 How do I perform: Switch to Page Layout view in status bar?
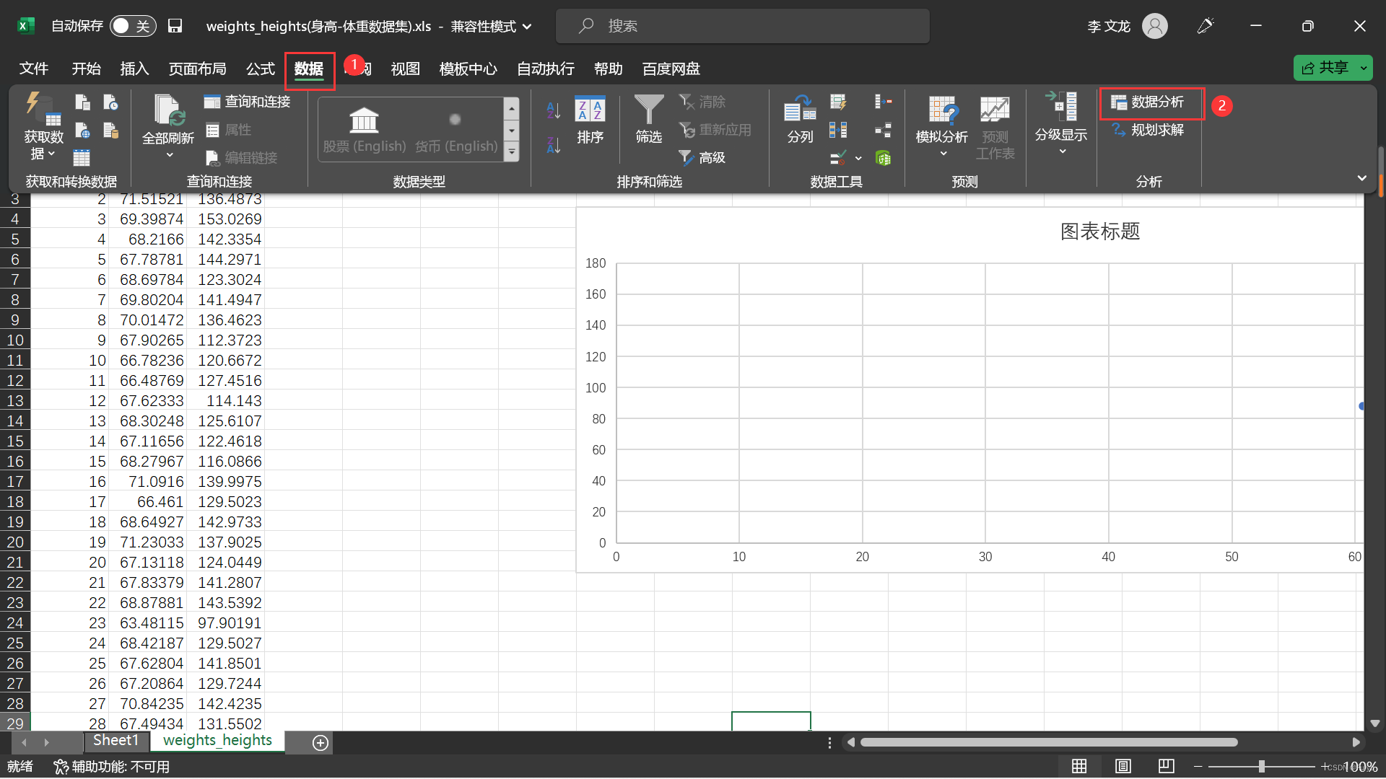(x=1123, y=766)
